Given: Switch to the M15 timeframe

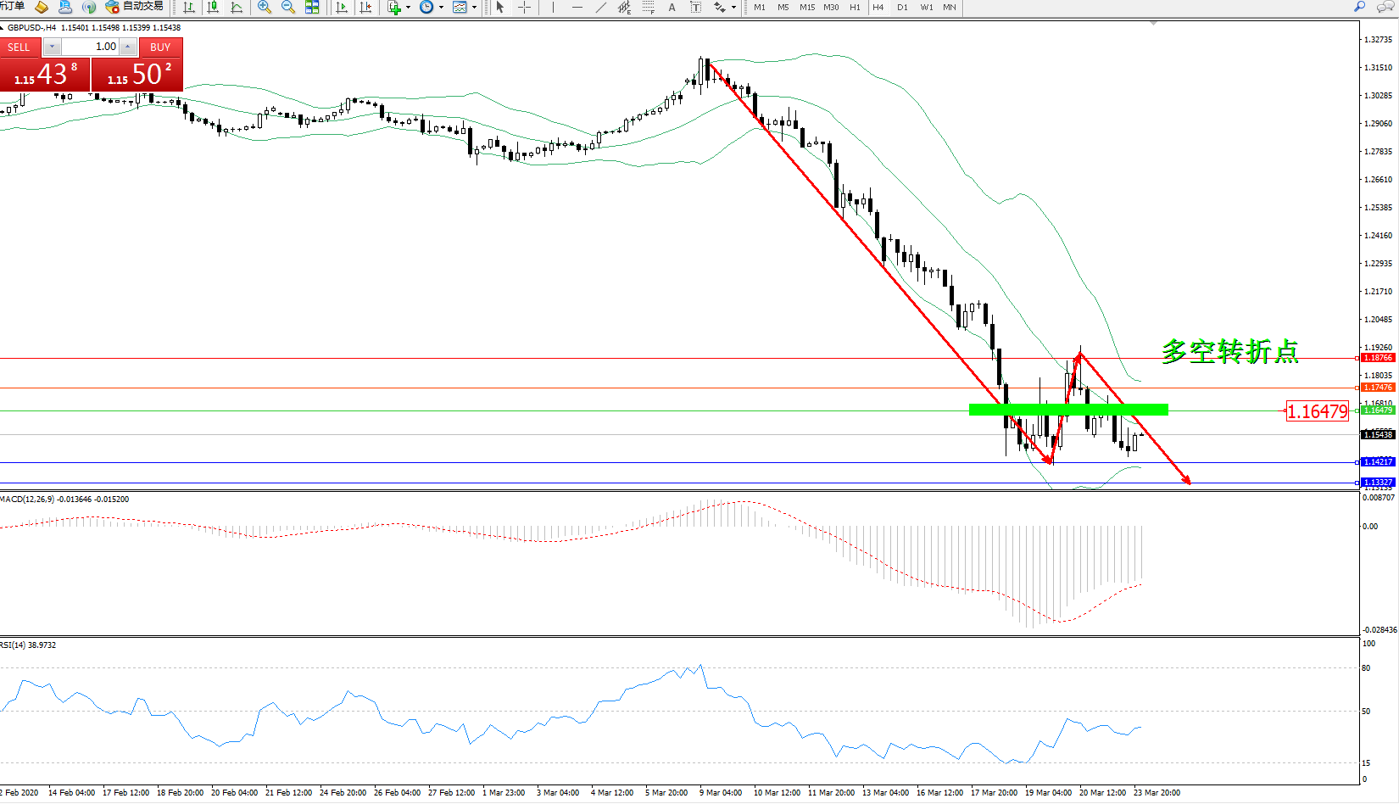Looking at the screenshot, I should pyautogui.click(x=806, y=8).
